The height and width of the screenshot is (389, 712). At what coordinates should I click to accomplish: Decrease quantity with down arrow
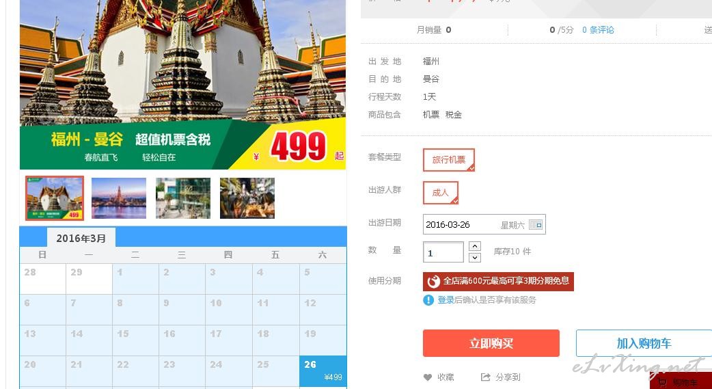474,258
